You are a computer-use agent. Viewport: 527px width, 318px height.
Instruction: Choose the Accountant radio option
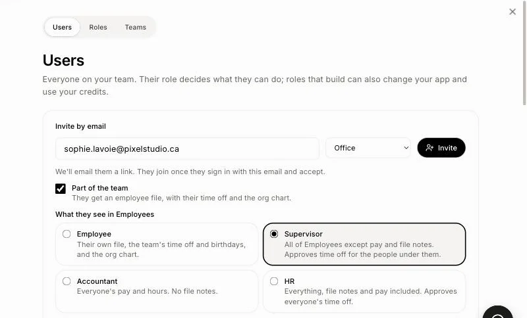click(x=67, y=281)
